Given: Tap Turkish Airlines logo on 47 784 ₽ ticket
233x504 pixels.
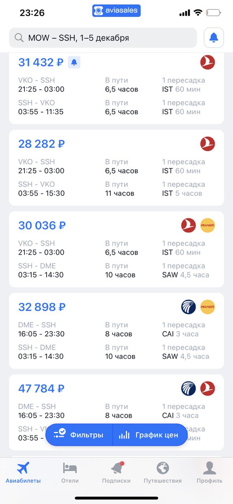Looking at the screenshot, I should click(x=207, y=388).
